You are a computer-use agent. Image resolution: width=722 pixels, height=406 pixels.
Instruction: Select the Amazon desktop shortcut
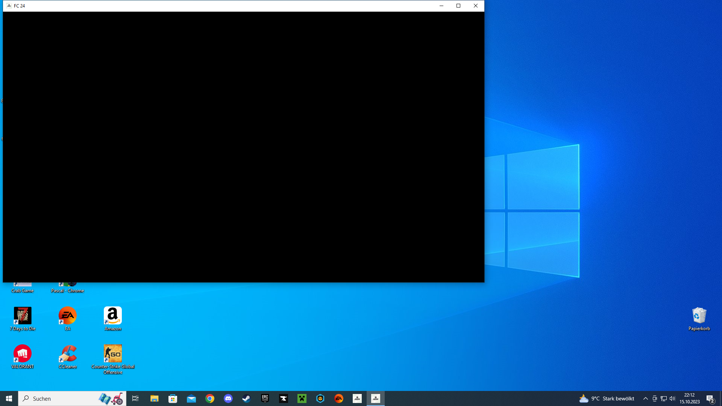113,318
